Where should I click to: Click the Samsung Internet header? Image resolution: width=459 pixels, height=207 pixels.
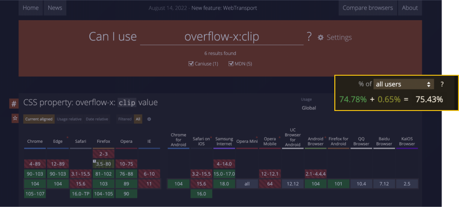[224, 141]
